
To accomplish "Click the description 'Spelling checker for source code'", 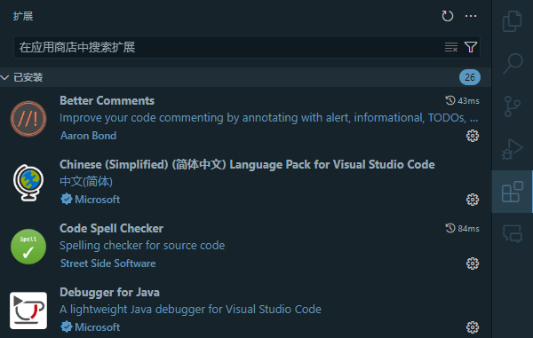I will pyautogui.click(x=142, y=246).
